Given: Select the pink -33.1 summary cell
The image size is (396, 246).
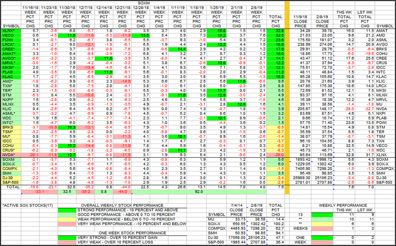Looking at the screenshot, I should point(40,192).
